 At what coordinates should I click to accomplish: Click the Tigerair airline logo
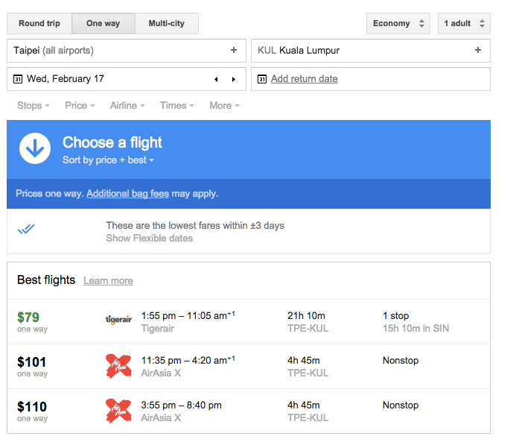click(118, 320)
